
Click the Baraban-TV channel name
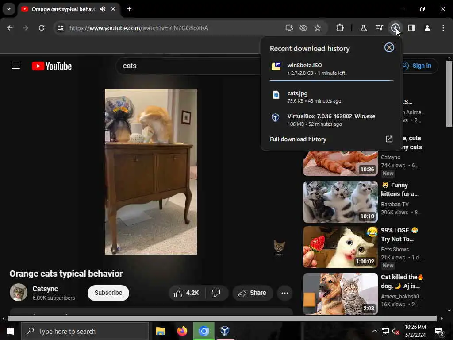[395, 205]
